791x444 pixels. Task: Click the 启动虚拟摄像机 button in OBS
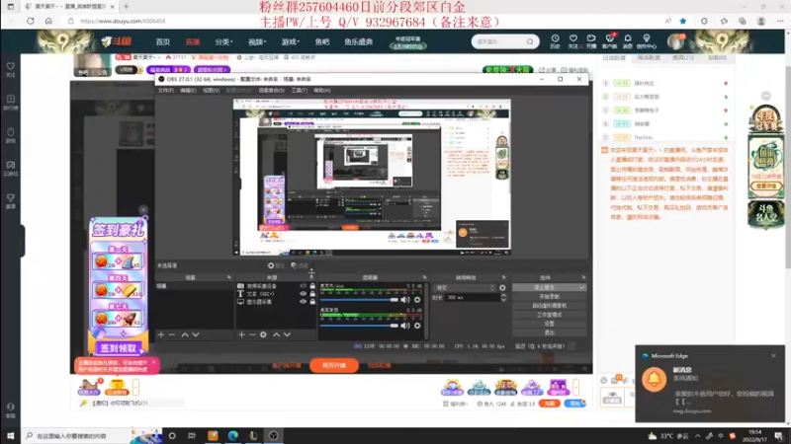click(x=550, y=306)
